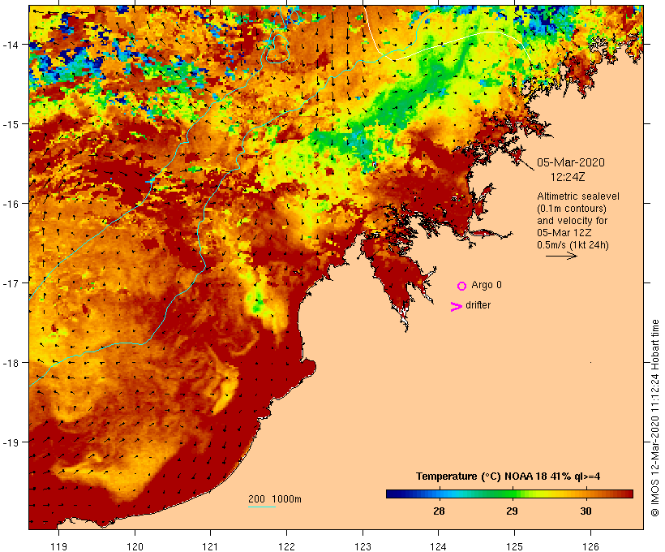This screenshot has width=665, height=552.
Task: Click the 126 longitude axis label
Action: (590, 546)
